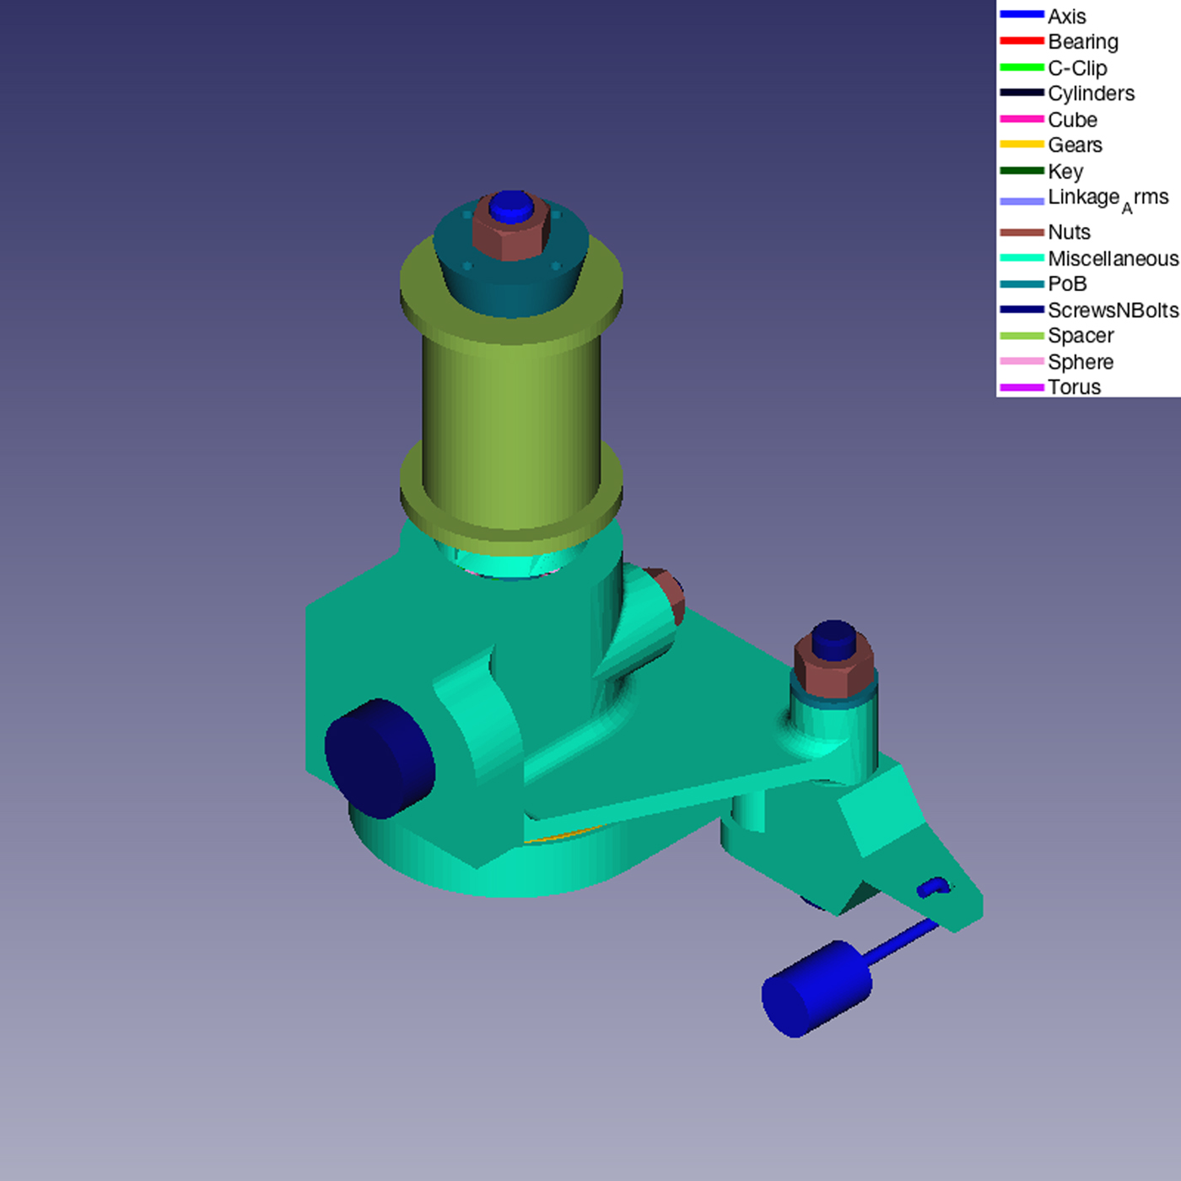Click the blue axis tip on top nut
This screenshot has height=1181, width=1181.
point(510,204)
